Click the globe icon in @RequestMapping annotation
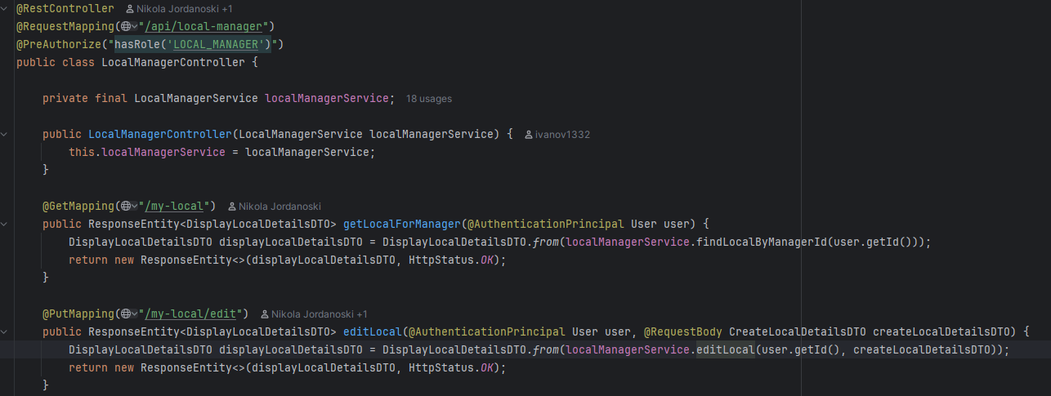The width and height of the screenshot is (1051, 396). [126, 26]
